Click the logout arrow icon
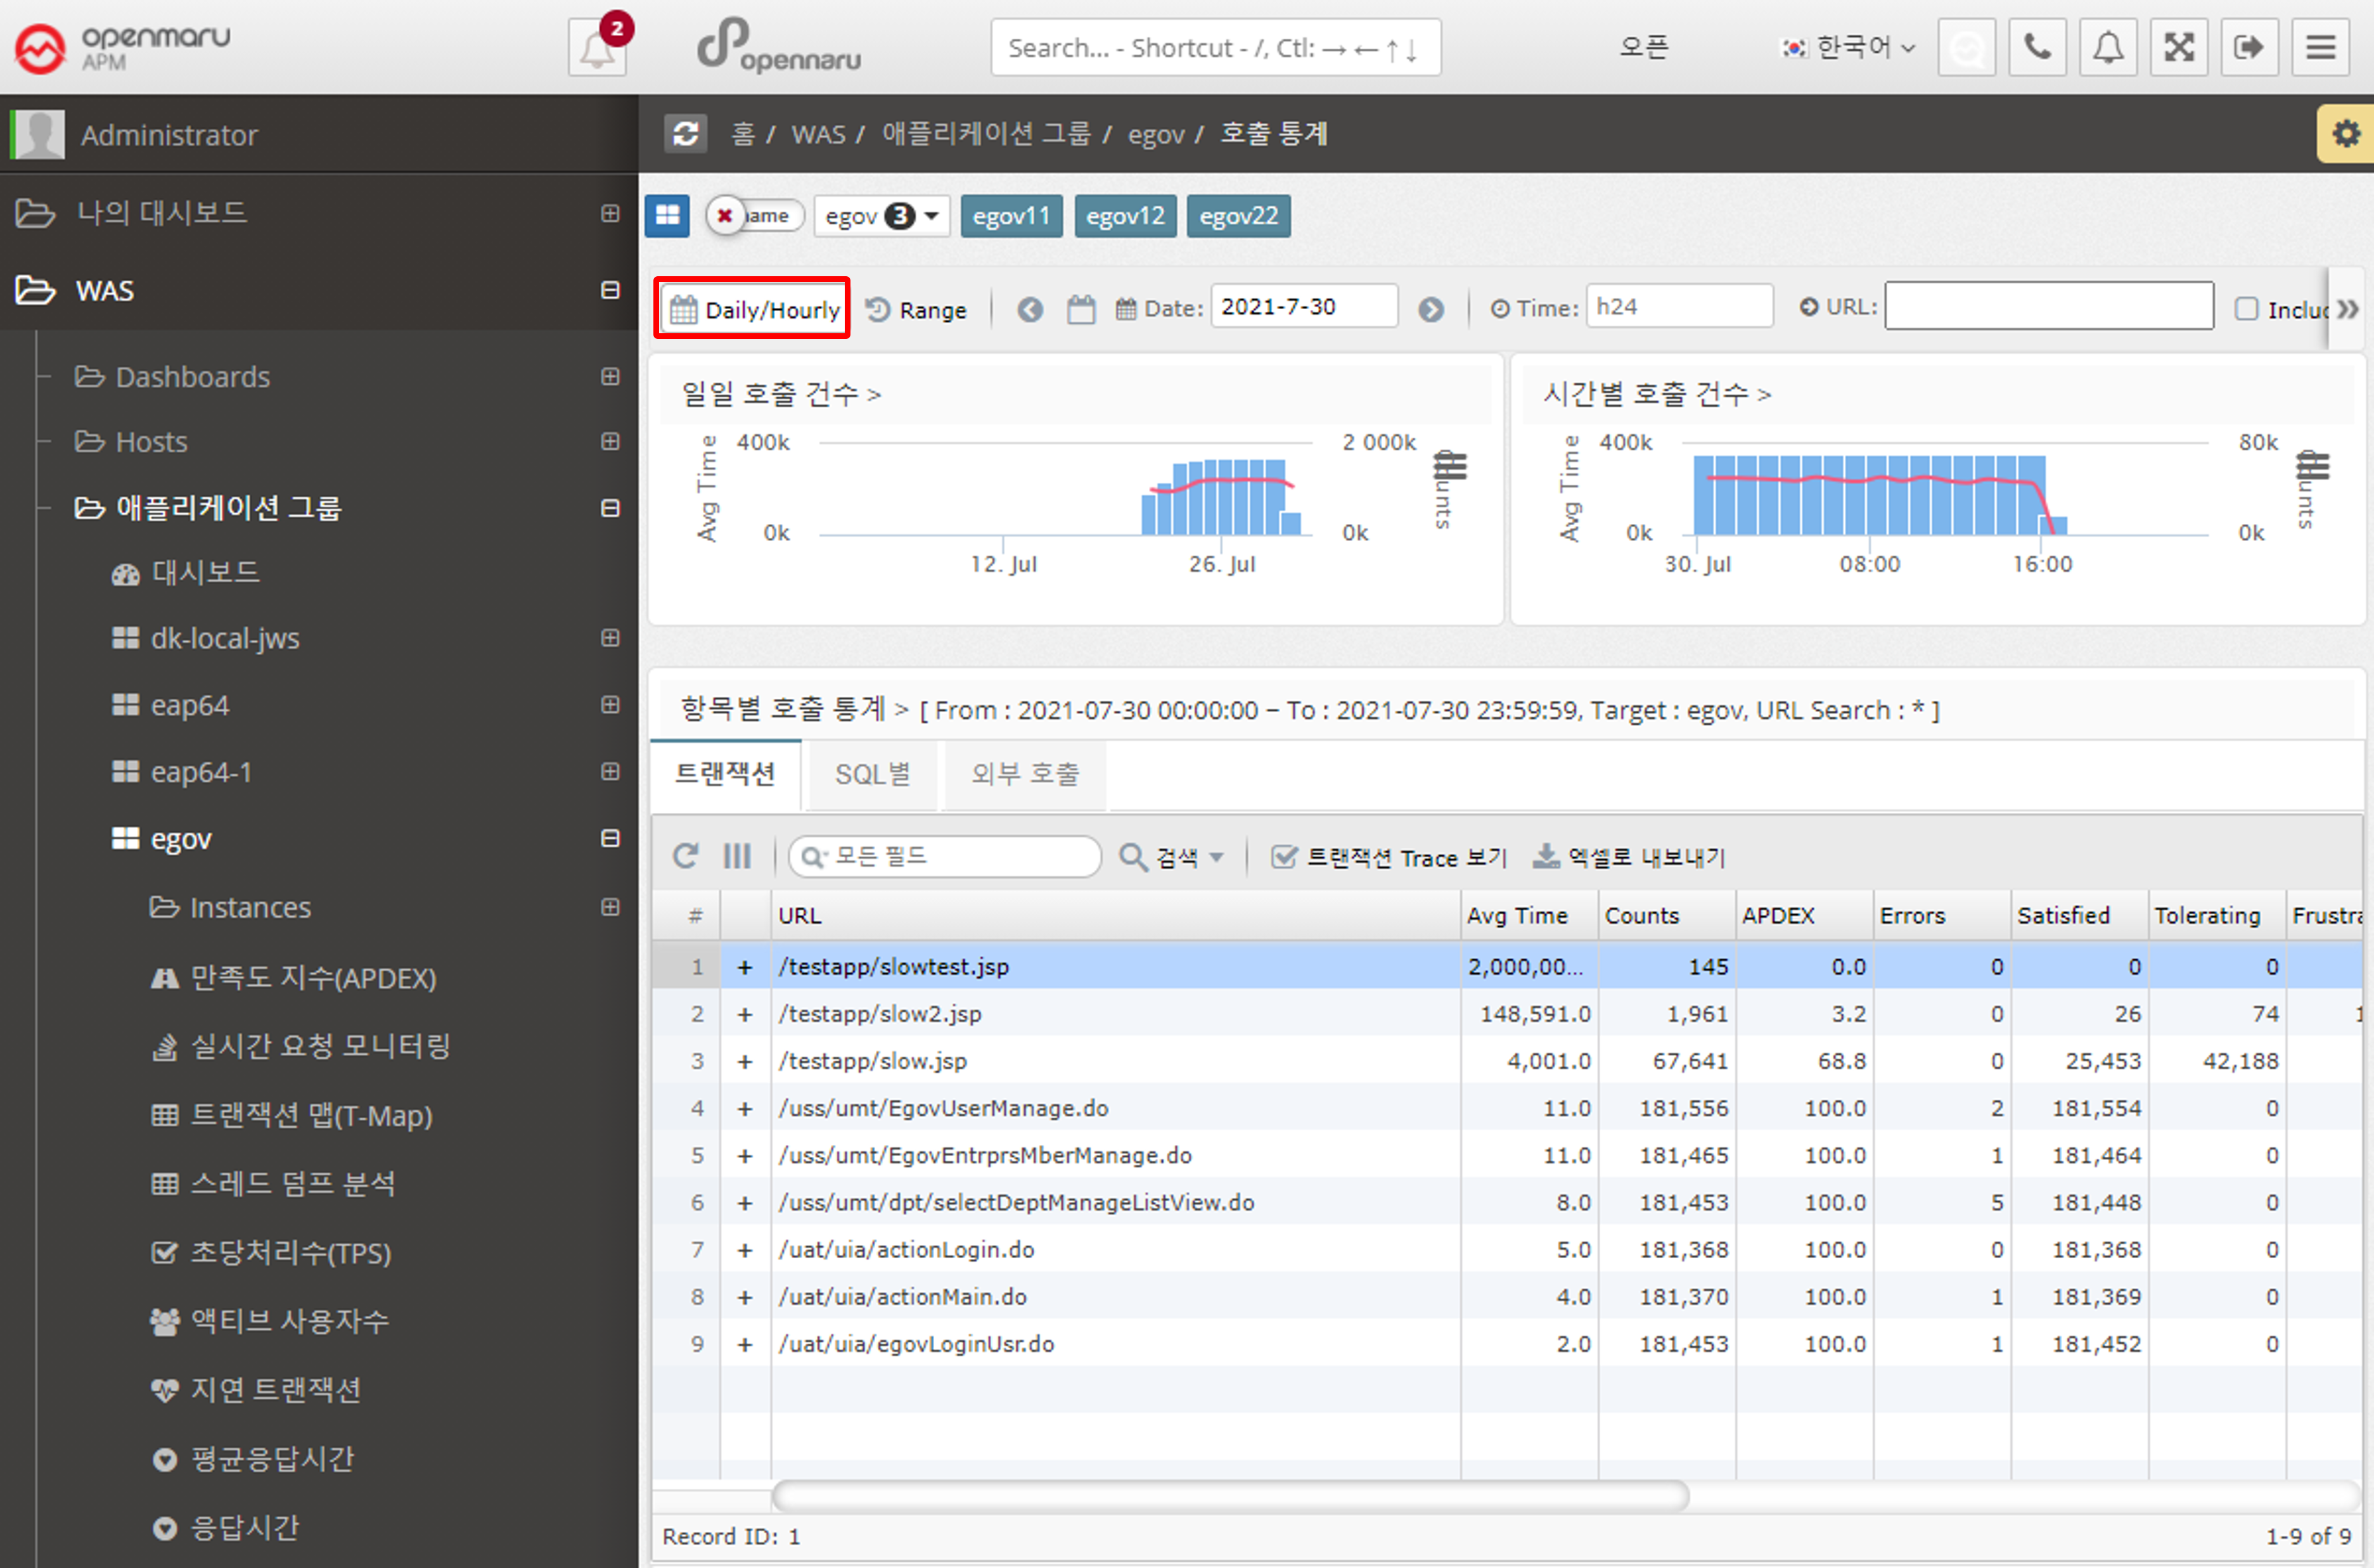The width and height of the screenshot is (2374, 1568). pos(2248,47)
